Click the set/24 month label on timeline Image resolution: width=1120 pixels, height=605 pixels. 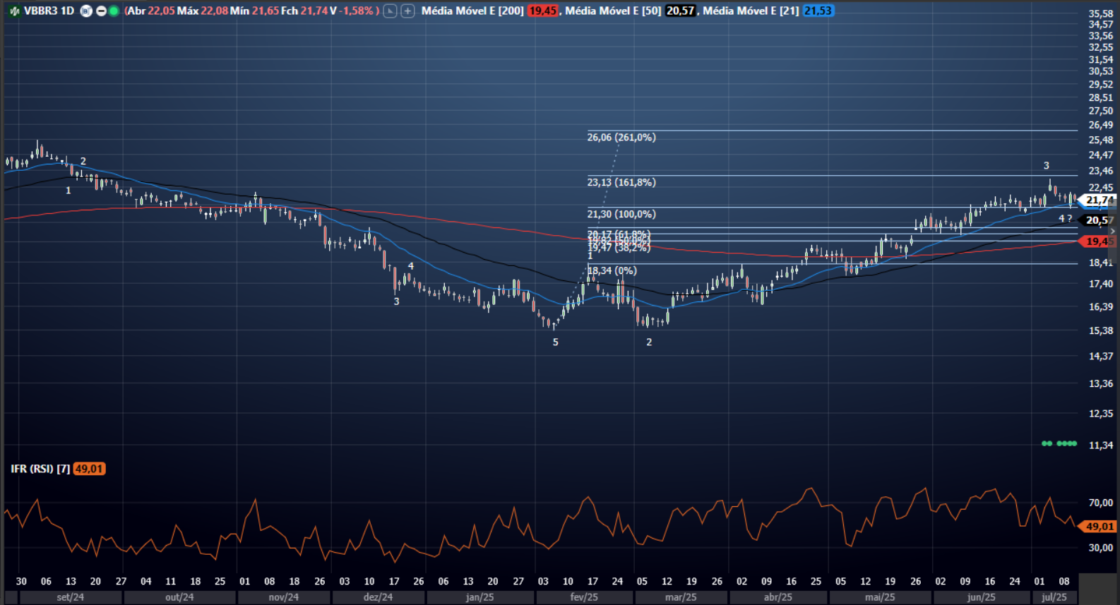(70, 597)
